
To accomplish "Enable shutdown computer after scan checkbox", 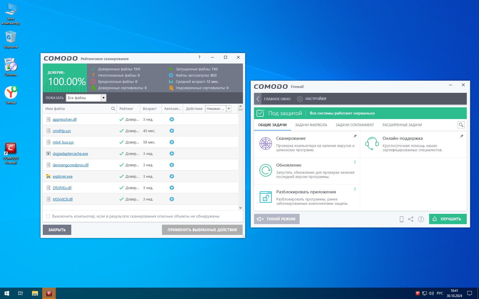I will click(48, 216).
